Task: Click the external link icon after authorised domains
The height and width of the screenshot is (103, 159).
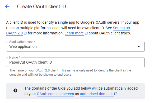Action: (x=116, y=94)
